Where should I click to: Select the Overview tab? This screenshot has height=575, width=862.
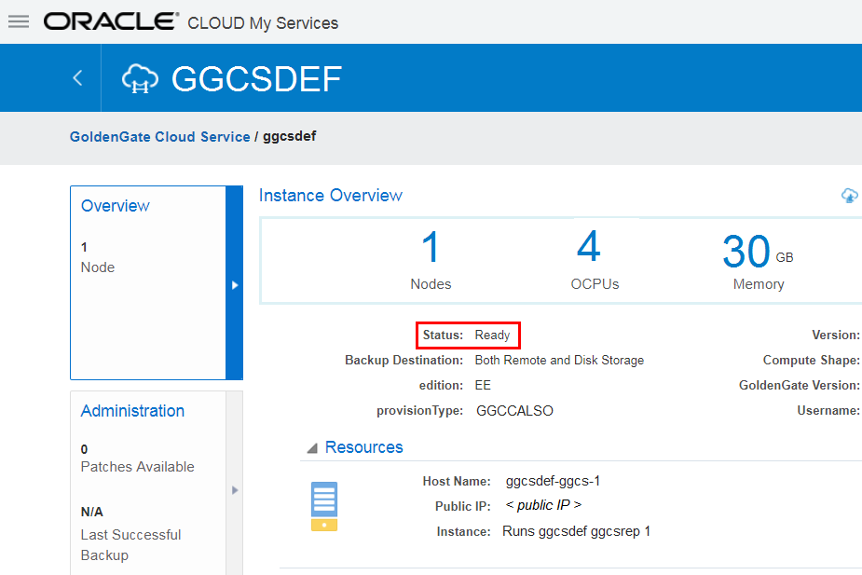(115, 205)
